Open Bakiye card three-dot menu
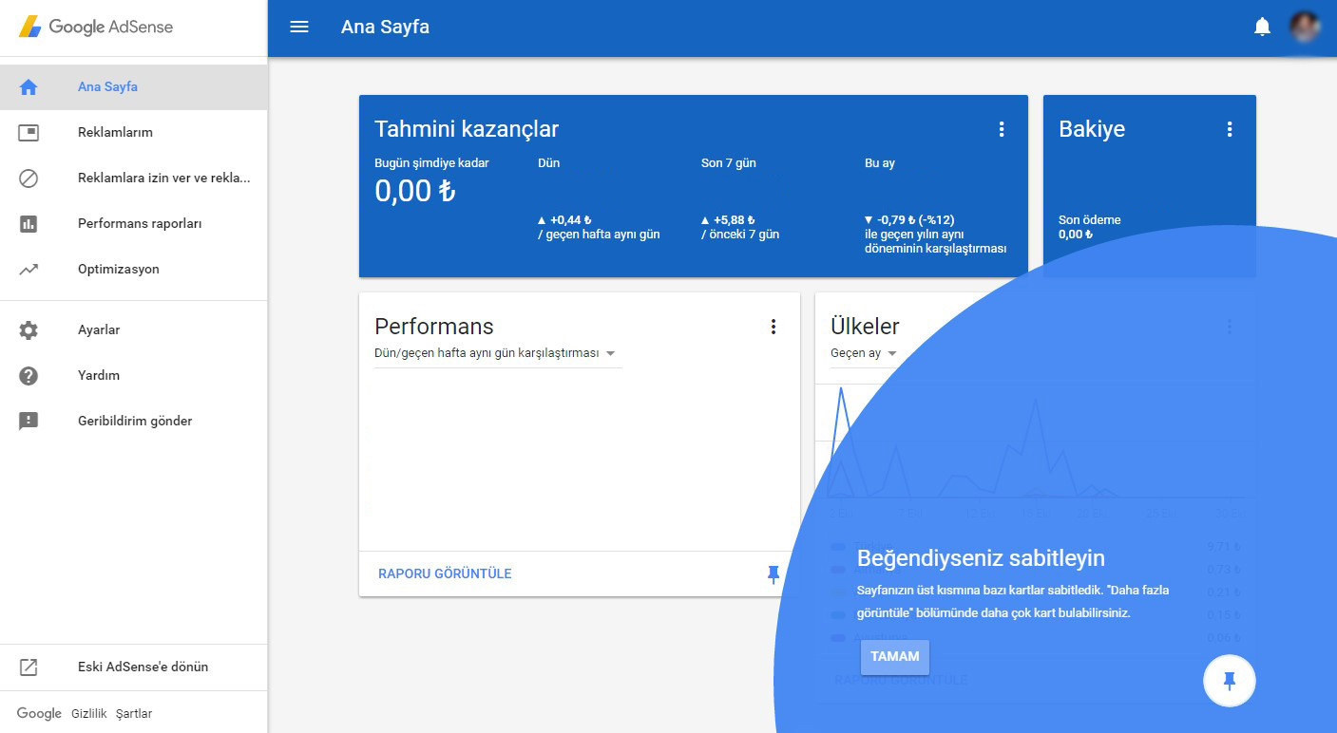 [1229, 129]
